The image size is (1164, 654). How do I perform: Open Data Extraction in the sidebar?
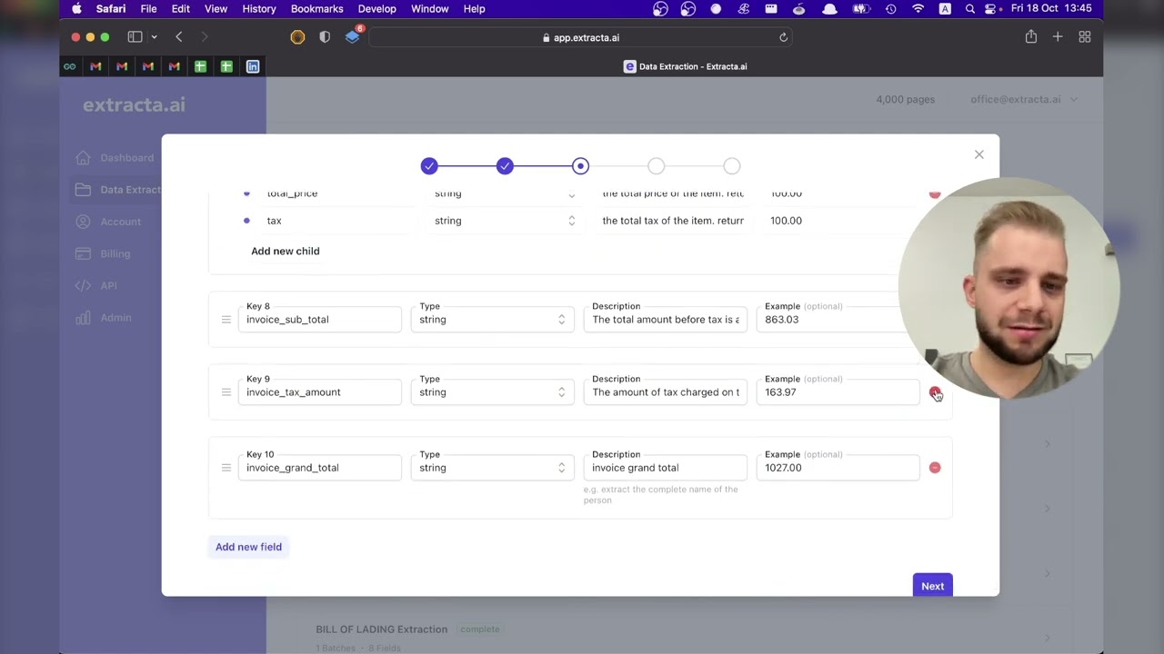(118, 190)
